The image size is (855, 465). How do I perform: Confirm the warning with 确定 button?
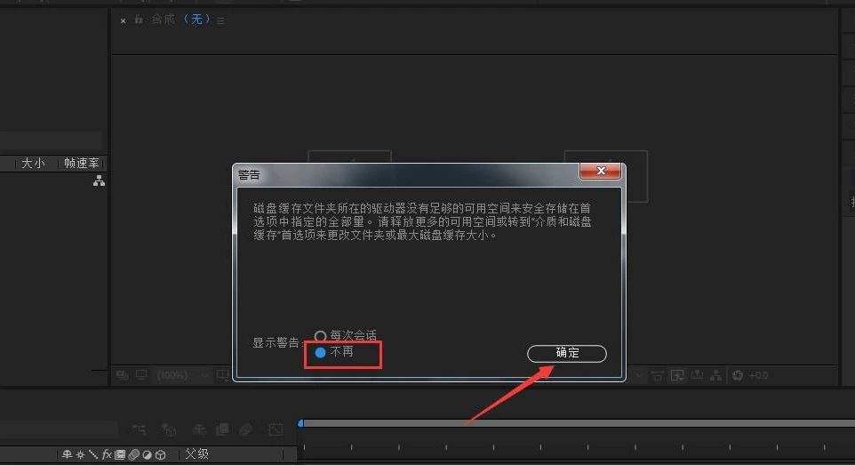[x=566, y=353]
